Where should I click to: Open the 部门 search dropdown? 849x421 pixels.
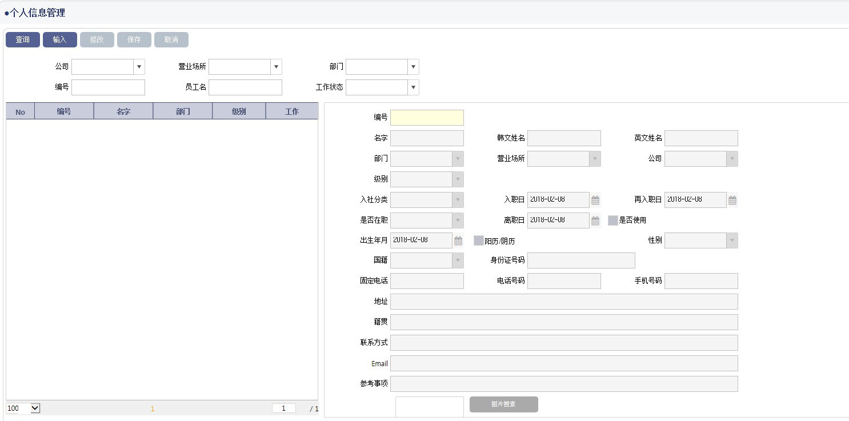413,66
